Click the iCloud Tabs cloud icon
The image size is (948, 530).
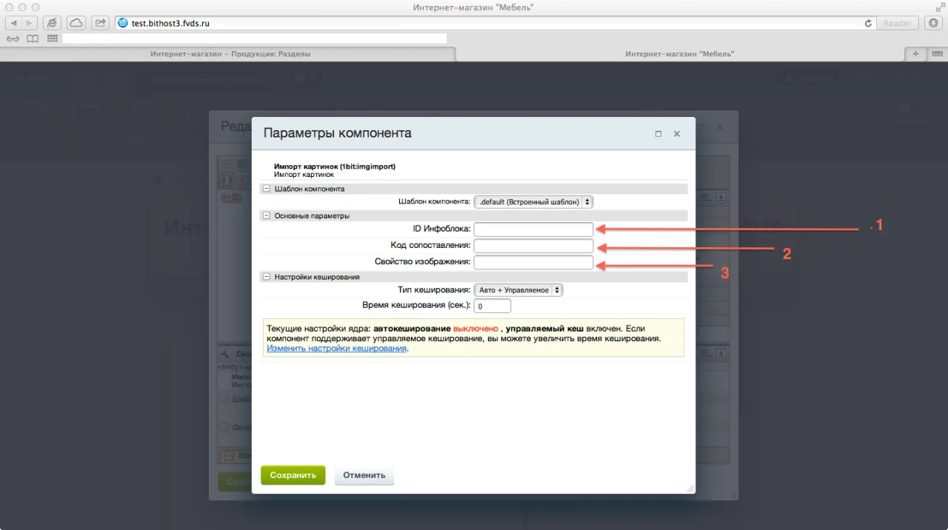[x=76, y=23]
